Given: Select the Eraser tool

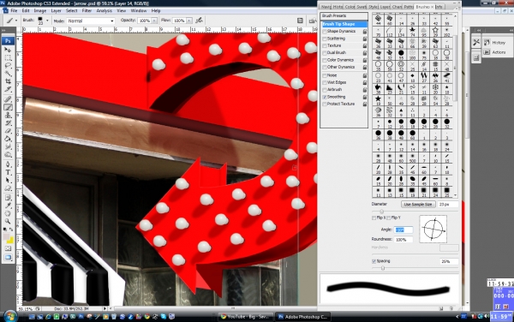Looking at the screenshot, I should click(x=8, y=131).
